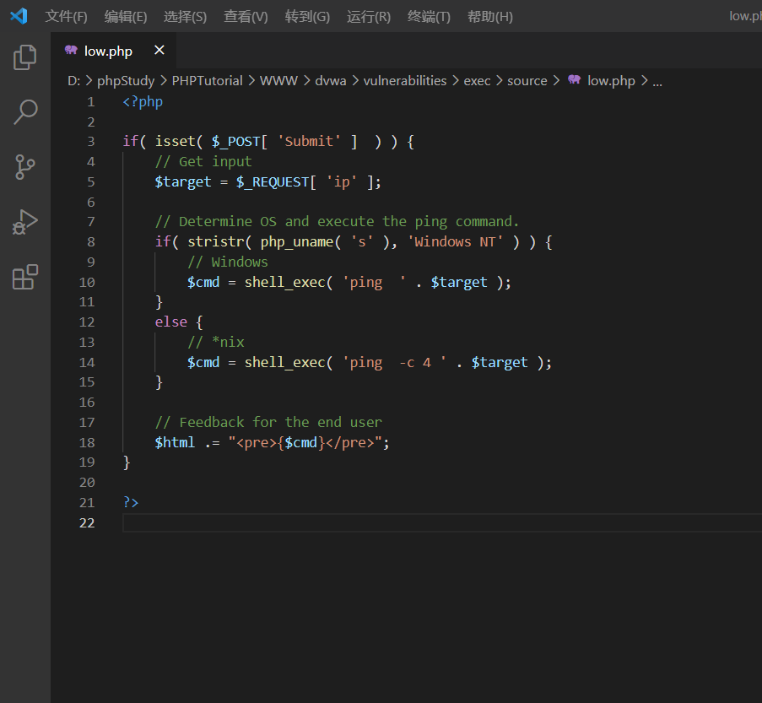Open the Run and Debug panel
This screenshot has width=762, height=703.
25,221
